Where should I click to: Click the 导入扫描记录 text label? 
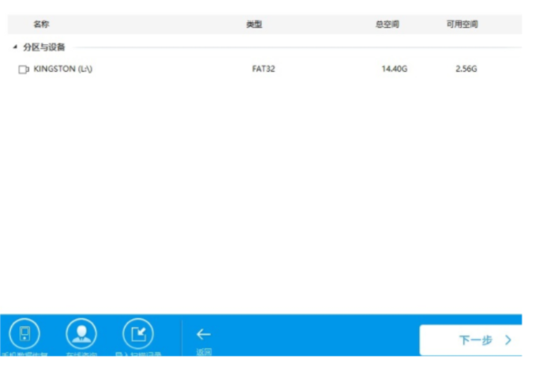coord(138,354)
